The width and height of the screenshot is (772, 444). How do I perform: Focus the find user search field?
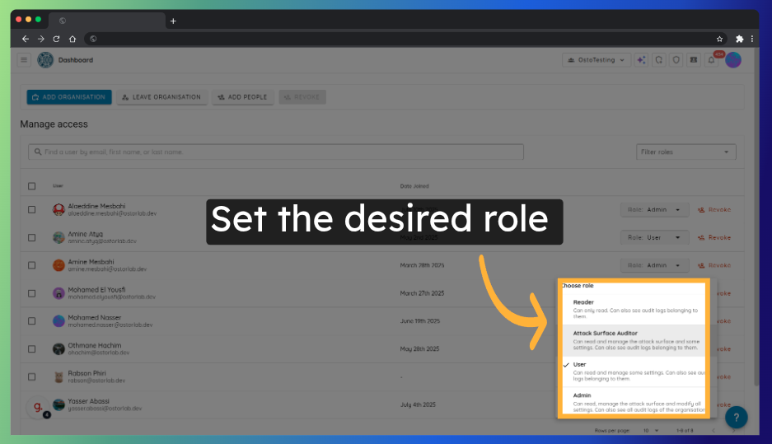pyautogui.click(x=276, y=152)
